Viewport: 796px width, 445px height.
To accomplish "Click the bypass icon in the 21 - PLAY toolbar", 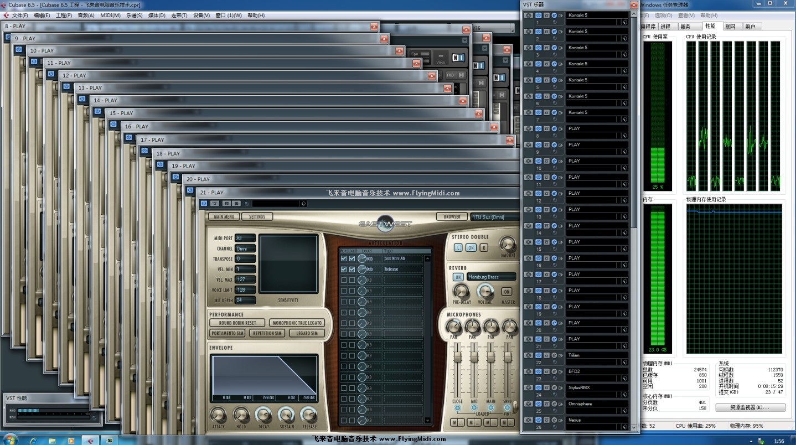I will (x=215, y=203).
